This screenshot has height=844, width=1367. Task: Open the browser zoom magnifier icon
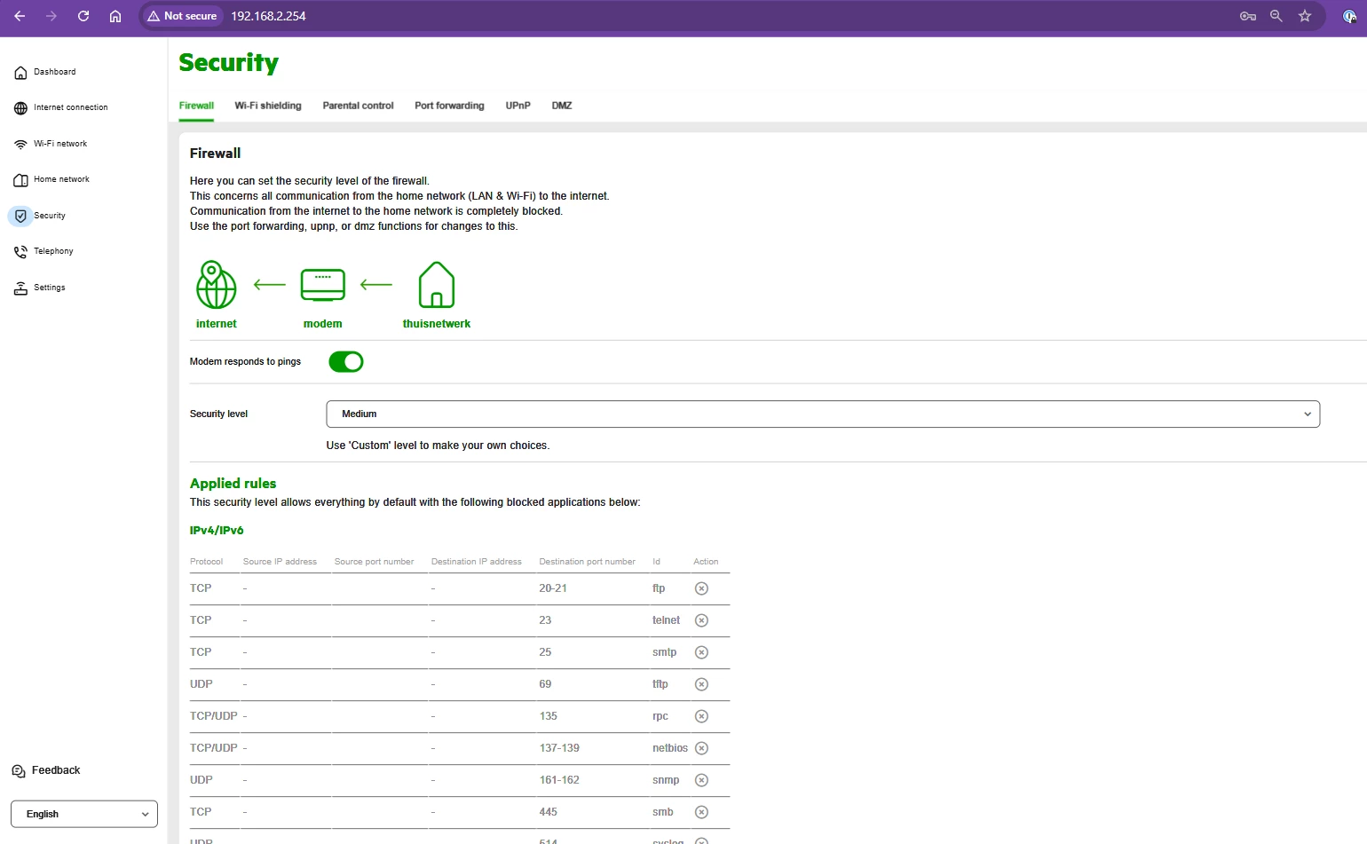1276,16
